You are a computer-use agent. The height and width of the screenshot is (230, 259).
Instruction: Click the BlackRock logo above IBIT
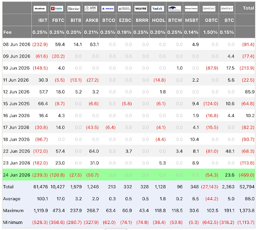coord(40,9)
